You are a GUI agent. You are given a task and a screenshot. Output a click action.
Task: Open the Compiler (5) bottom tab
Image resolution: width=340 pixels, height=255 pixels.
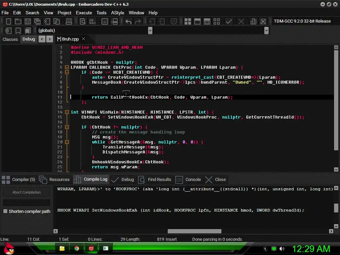coord(19,180)
